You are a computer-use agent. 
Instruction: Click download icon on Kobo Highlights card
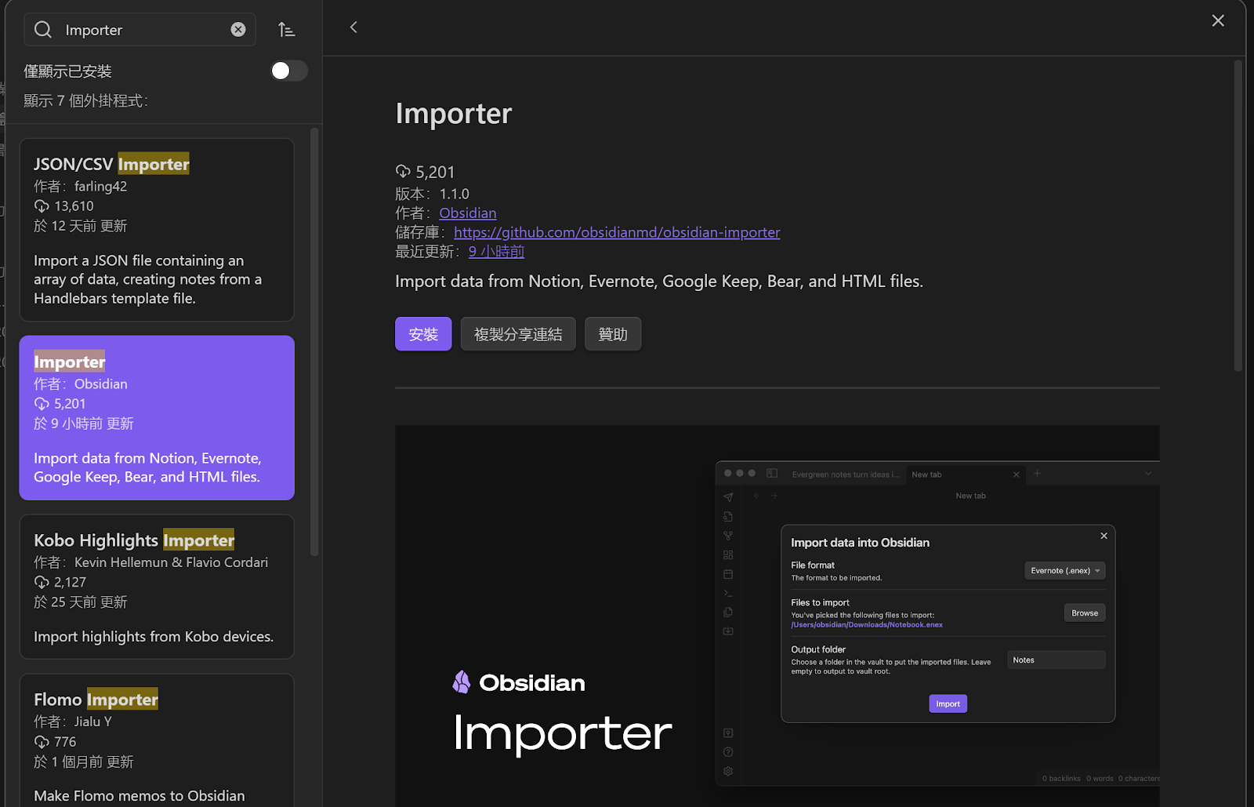tap(42, 583)
